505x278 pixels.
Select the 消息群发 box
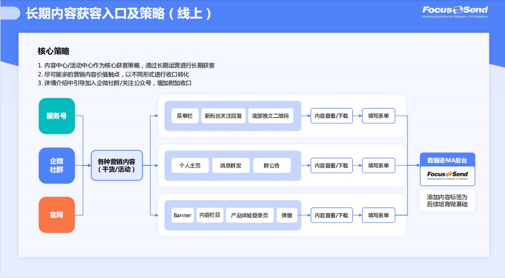pos(230,165)
